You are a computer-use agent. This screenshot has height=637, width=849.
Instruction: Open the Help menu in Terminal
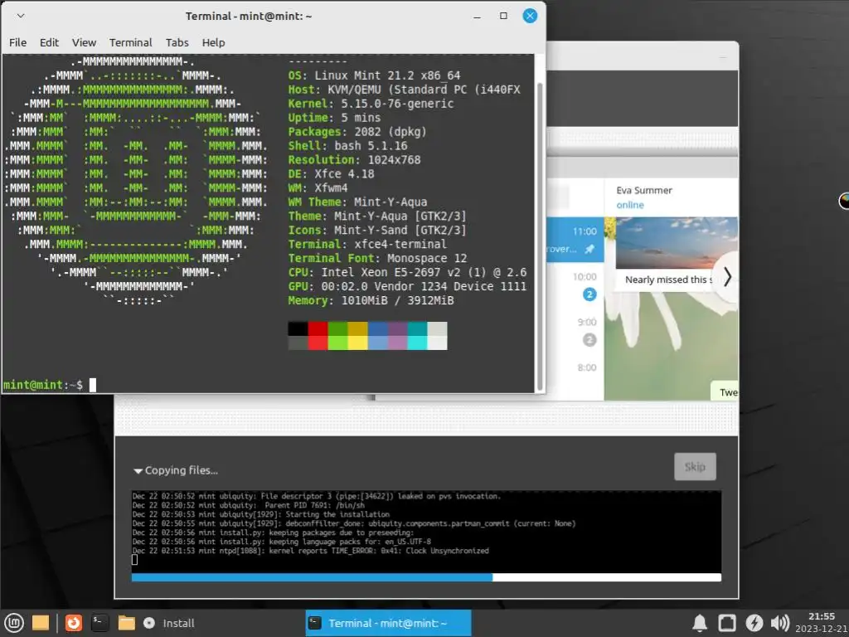(213, 42)
